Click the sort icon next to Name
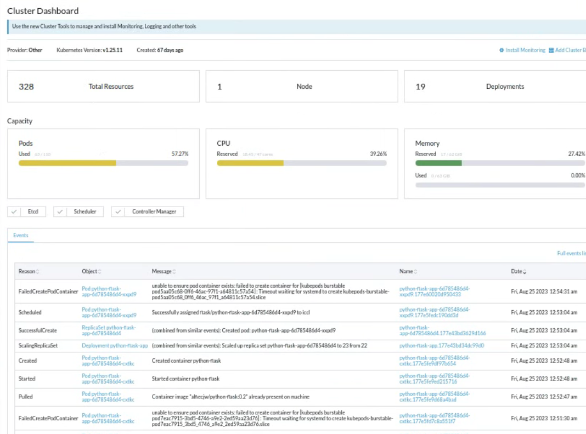Viewport: 586px width, 434px height. point(416,271)
